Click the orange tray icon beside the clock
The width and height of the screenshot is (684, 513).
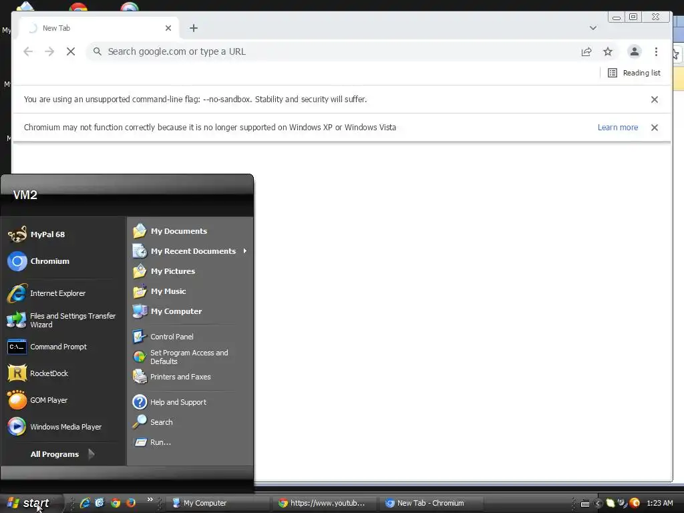pyautogui.click(x=635, y=503)
